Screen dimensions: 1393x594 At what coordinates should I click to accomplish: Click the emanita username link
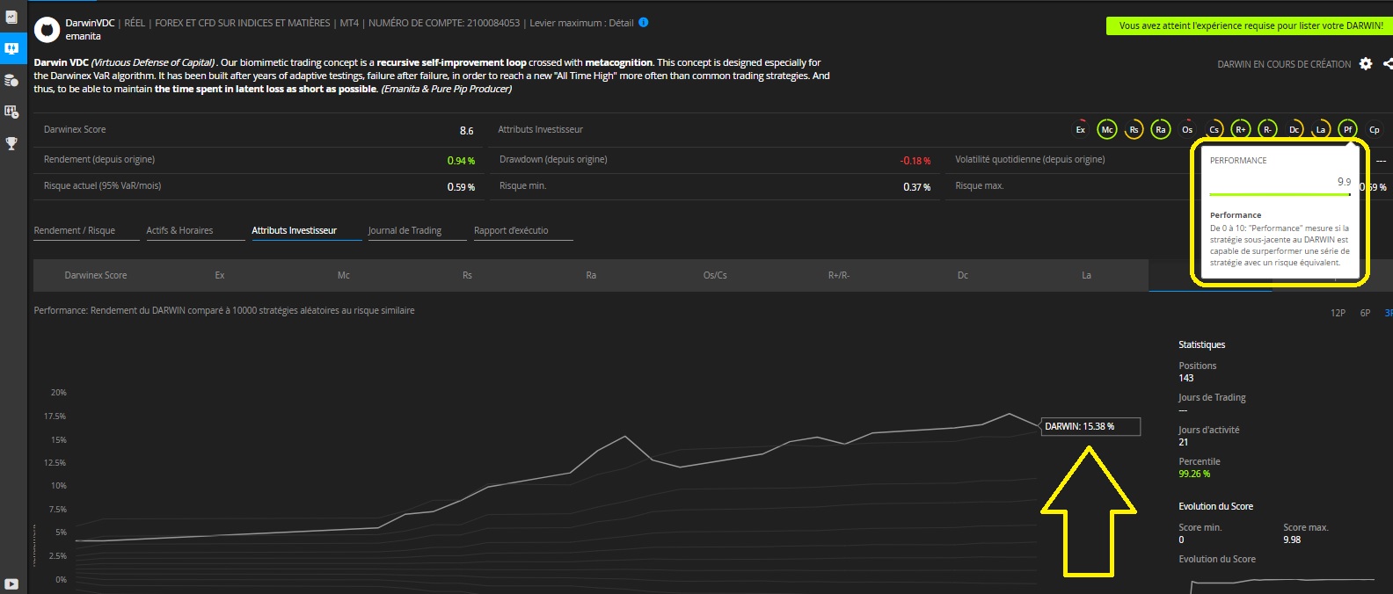pyautogui.click(x=84, y=37)
